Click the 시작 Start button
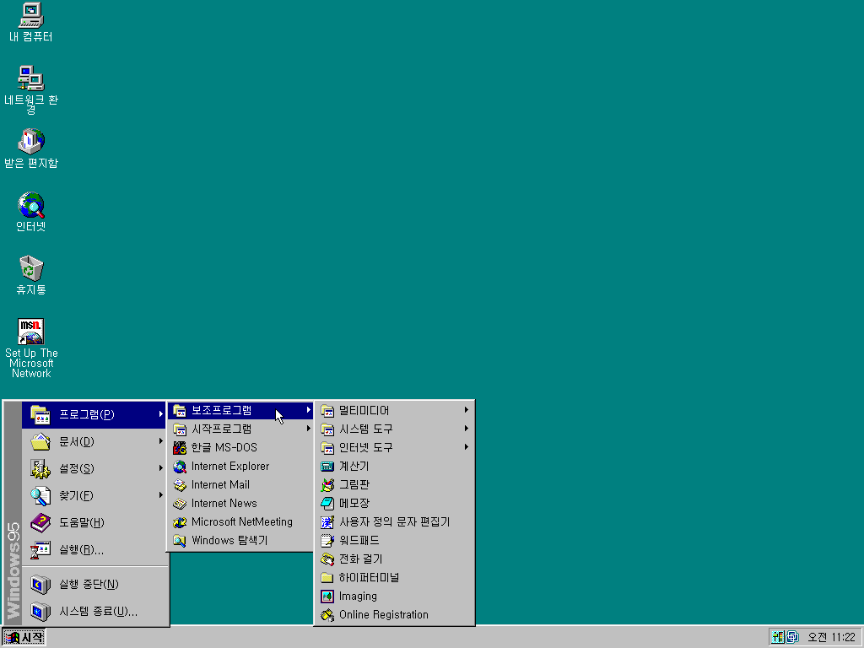 pyautogui.click(x=24, y=638)
